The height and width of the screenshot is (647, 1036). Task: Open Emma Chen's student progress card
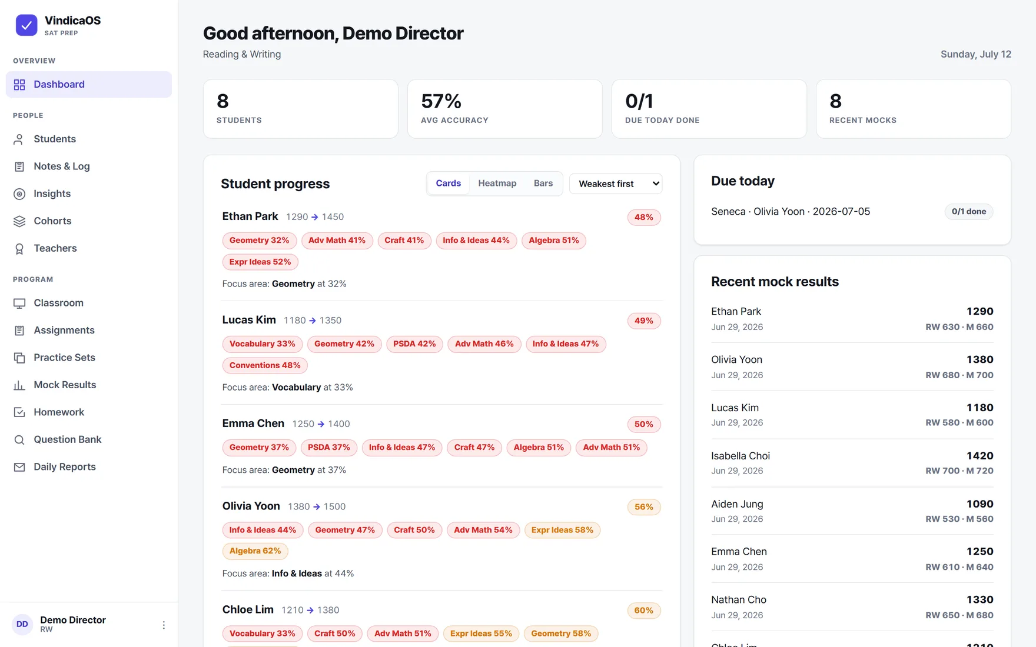tap(441, 446)
